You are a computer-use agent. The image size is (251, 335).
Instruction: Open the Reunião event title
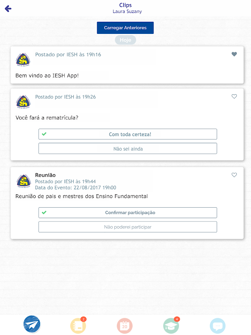tap(45, 175)
